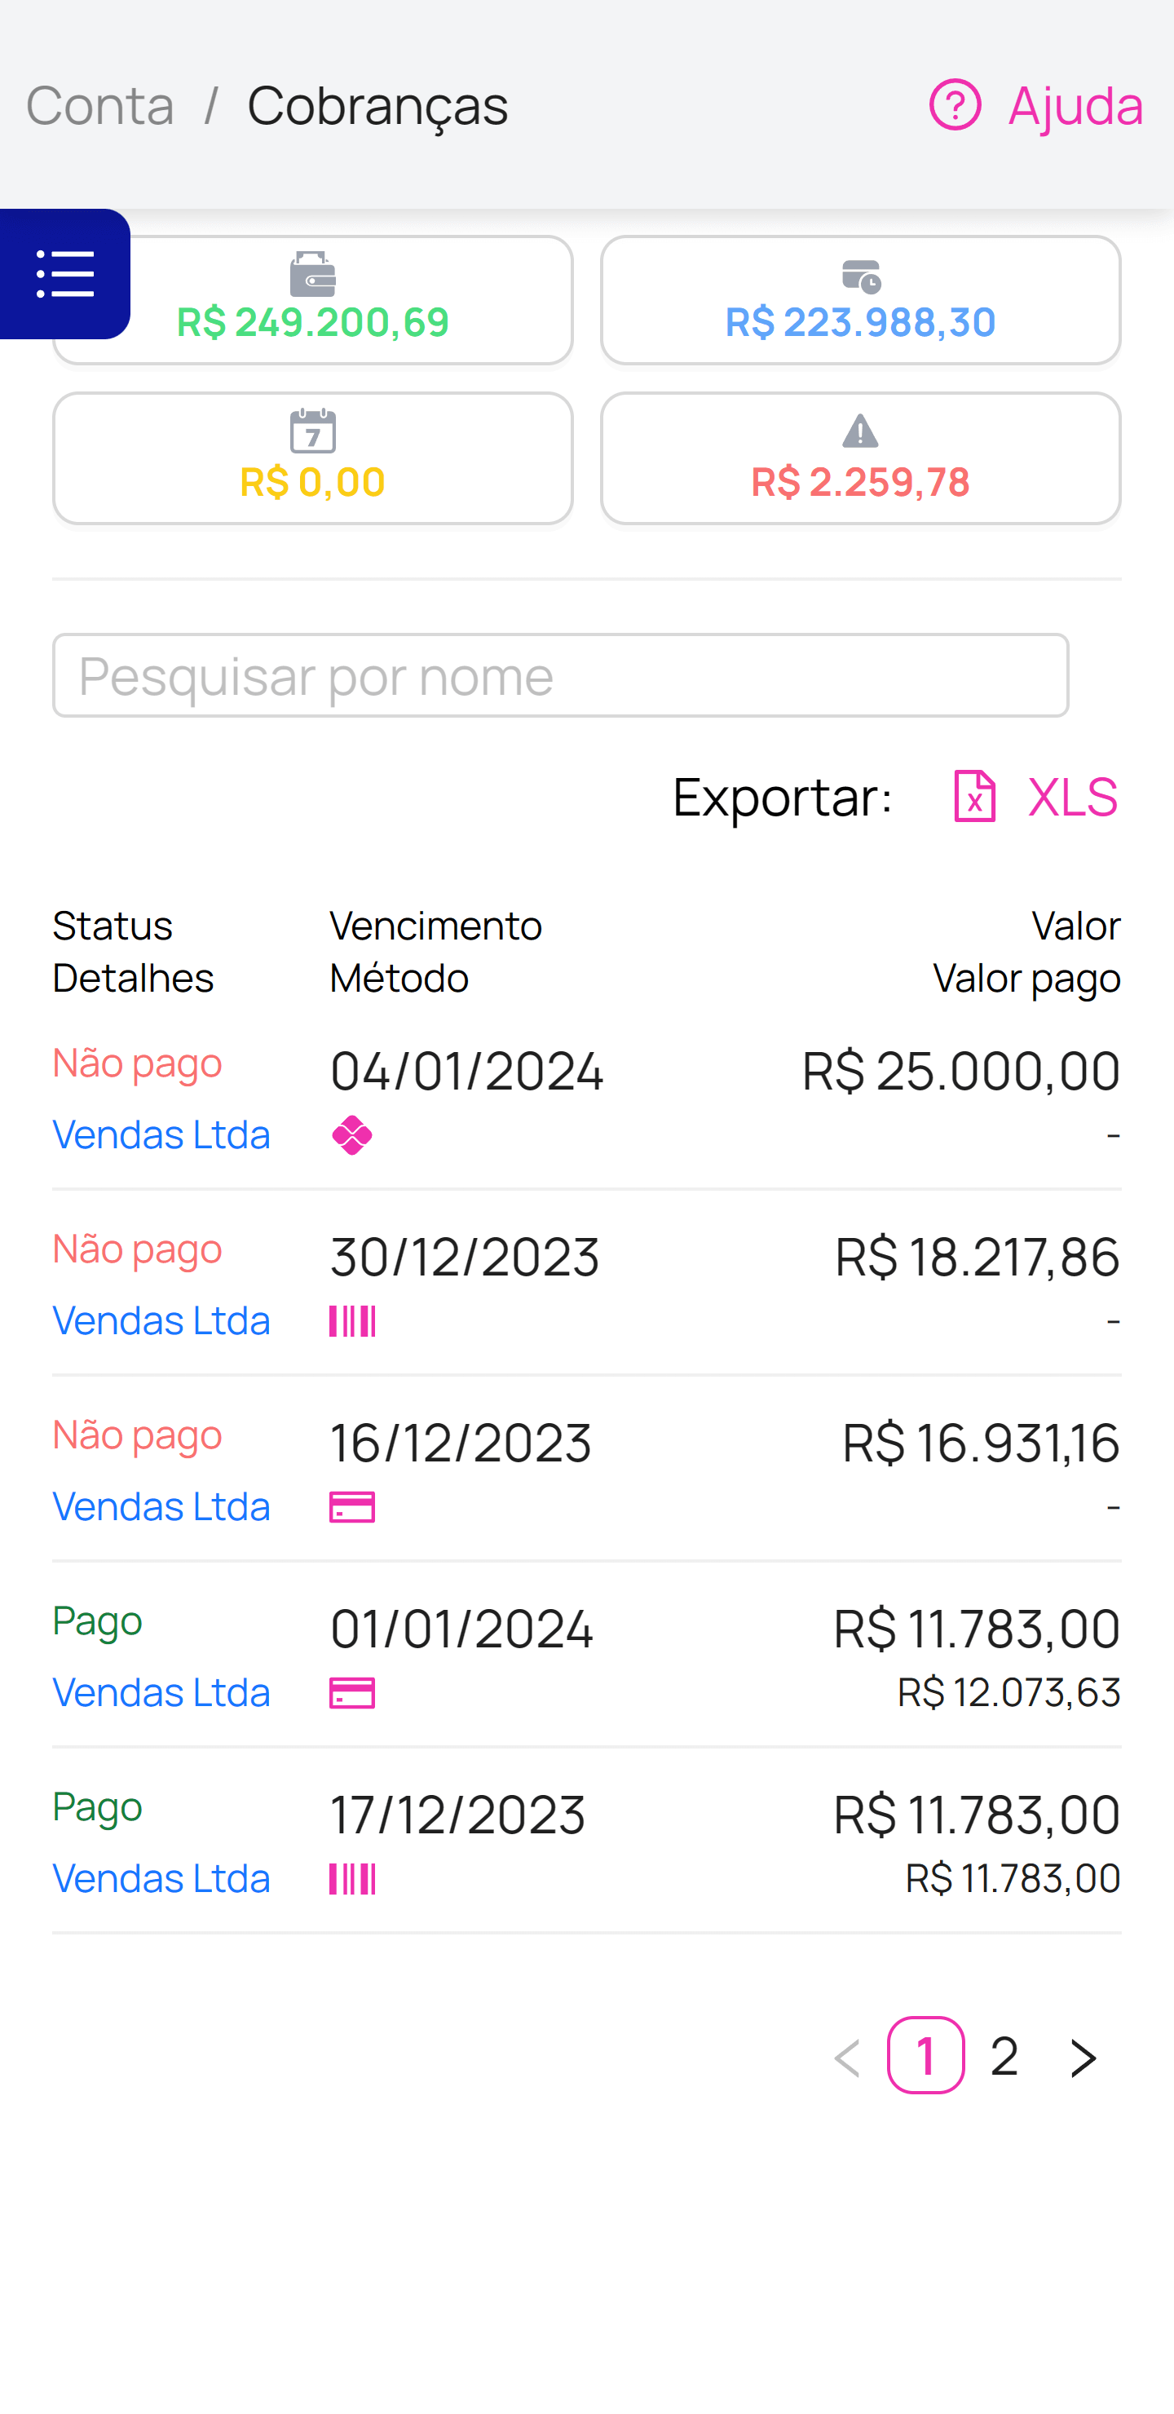Image resolution: width=1174 pixels, height=2414 pixels.
Task: Click the warning triangle overdue icon
Action: (x=860, y=431)
